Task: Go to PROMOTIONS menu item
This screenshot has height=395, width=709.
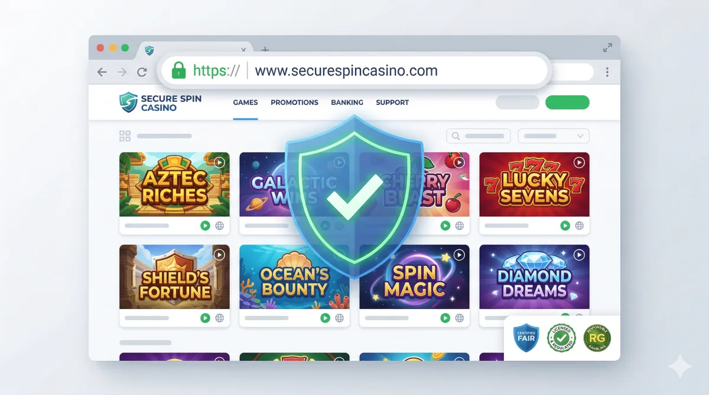Action: [294, 103]
